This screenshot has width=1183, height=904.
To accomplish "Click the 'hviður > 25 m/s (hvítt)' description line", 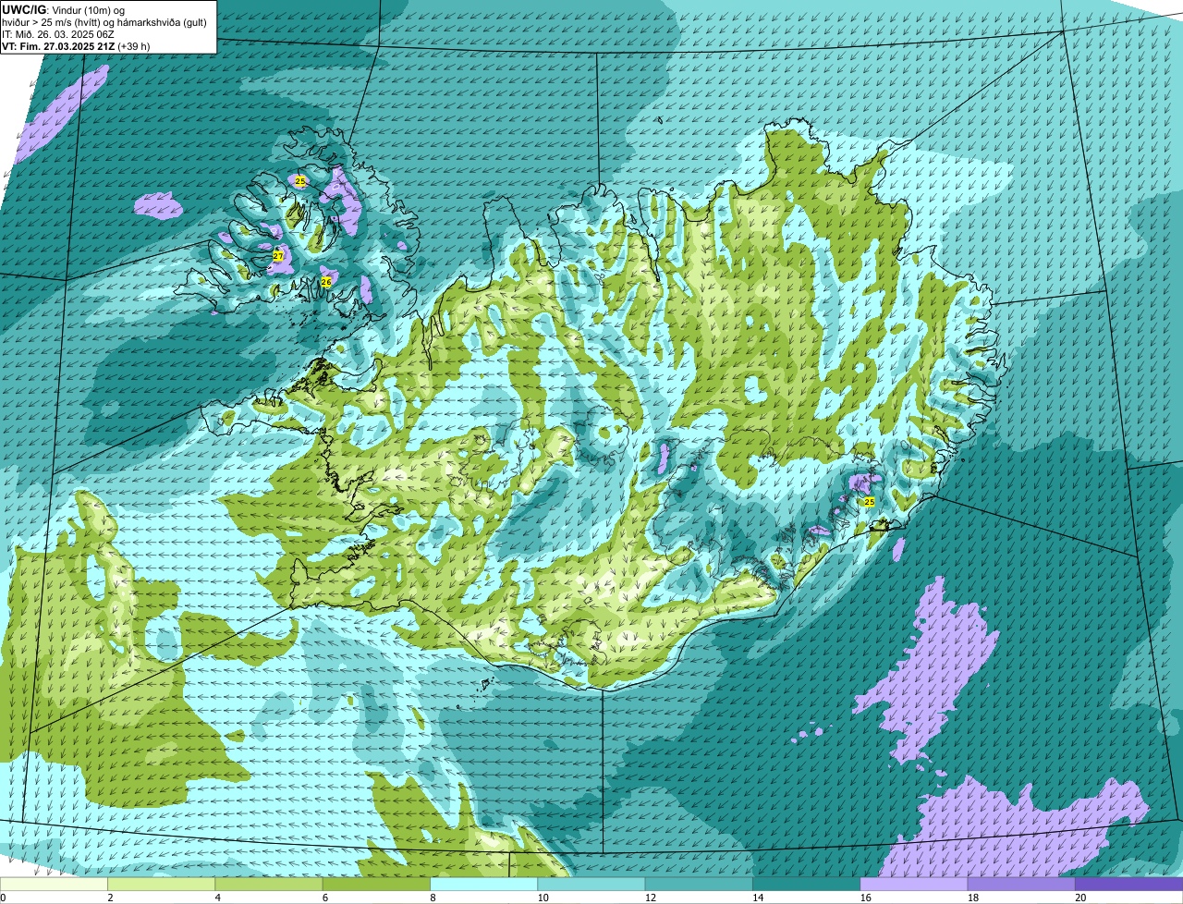I will point(104,22).
